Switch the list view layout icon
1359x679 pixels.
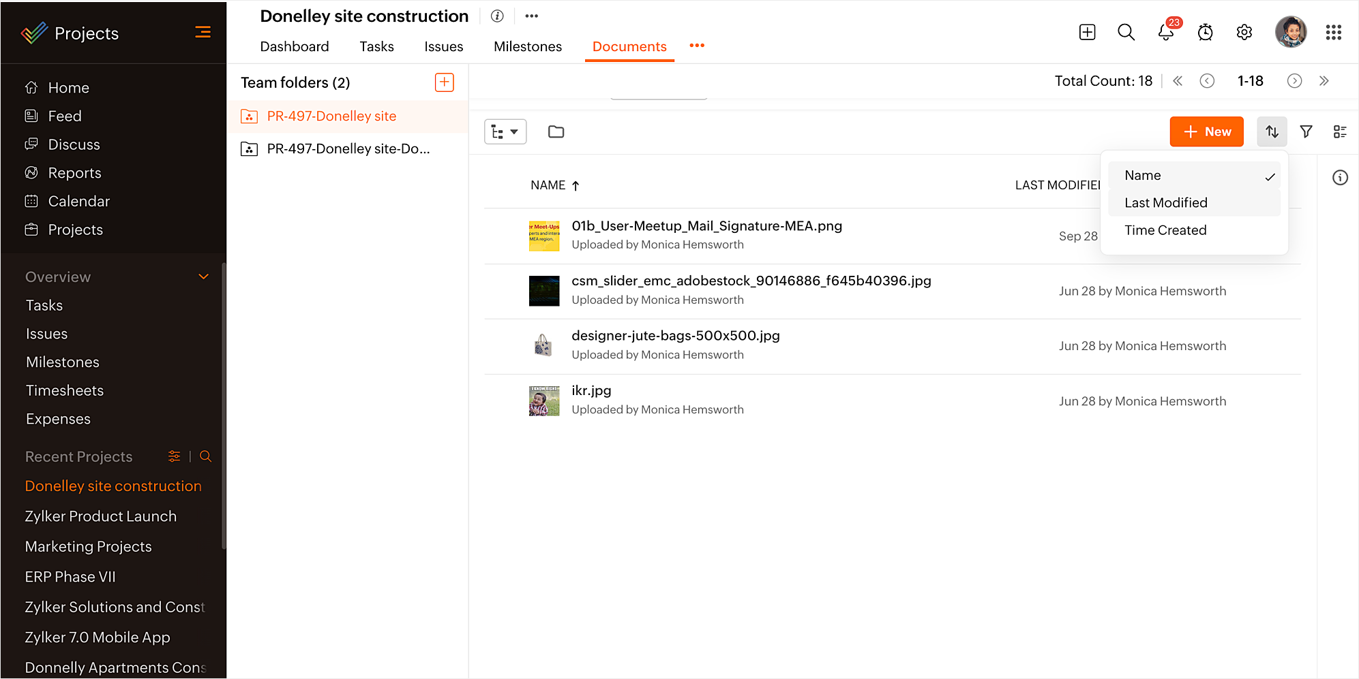coord(1340,131)
